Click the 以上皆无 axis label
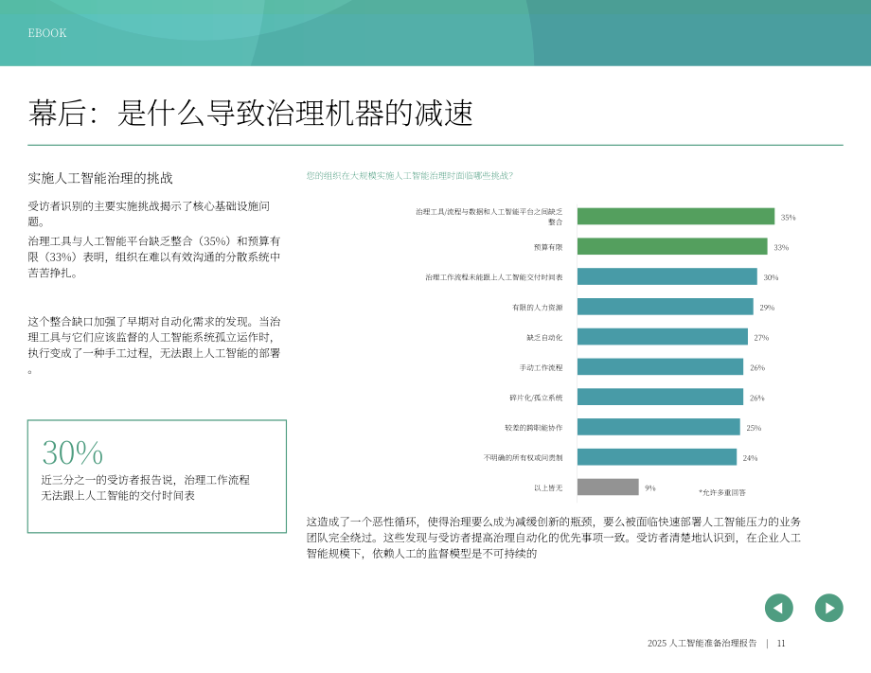Image resolution: width=871 pixels, height=673 pixels. click(x=548, y=487)
